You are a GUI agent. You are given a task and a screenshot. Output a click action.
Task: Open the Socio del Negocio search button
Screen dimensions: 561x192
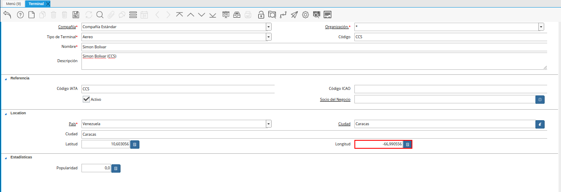click(540, 100)
